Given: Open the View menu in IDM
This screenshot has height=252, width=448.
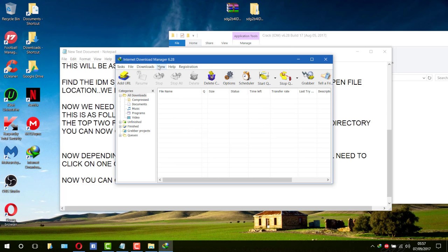Looking at the screenshot, I should (161, 66).
